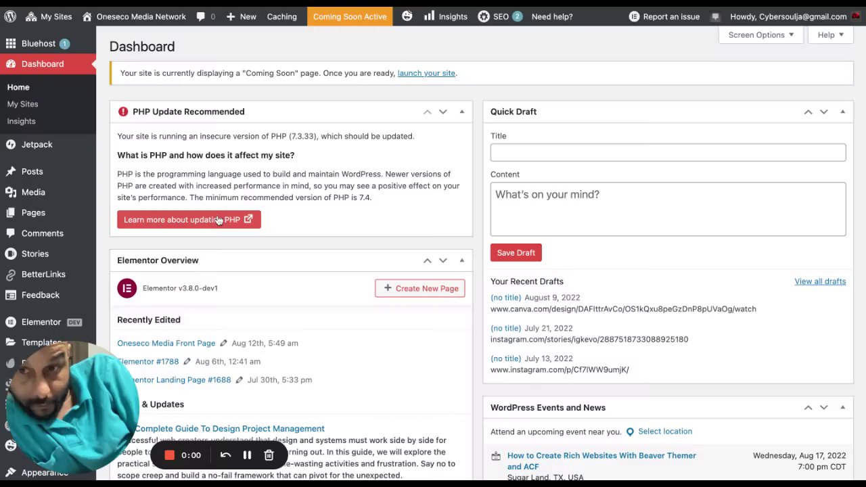The image size is (866, 487).
Task: Open the Screen Options dropdown
Action: point(761,34)
